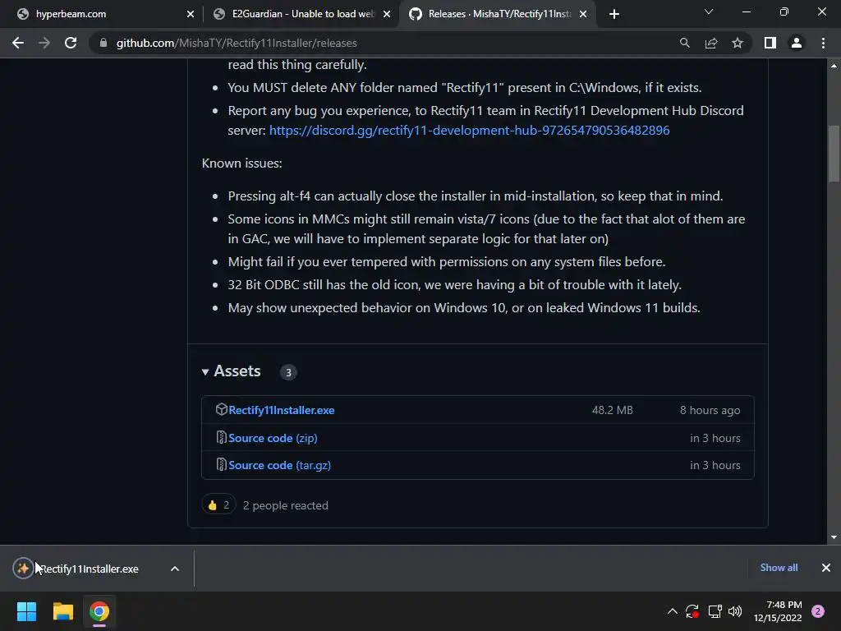
Task: Click the sync tray icon with red dot
Action: click(x=692, y=611)
